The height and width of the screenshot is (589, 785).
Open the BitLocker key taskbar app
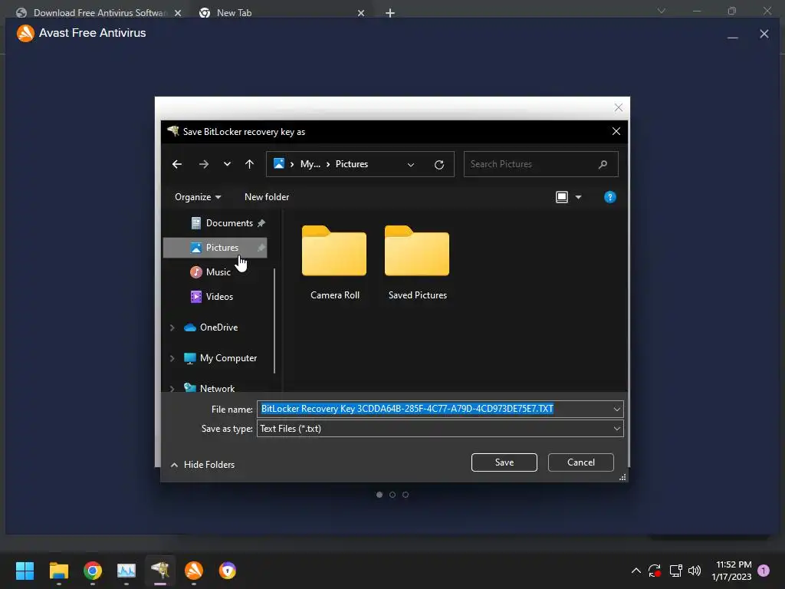[160, 570]
